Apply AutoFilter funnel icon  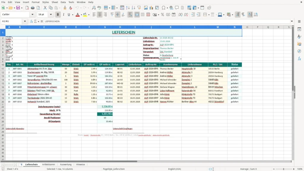[x=139, y=8]
